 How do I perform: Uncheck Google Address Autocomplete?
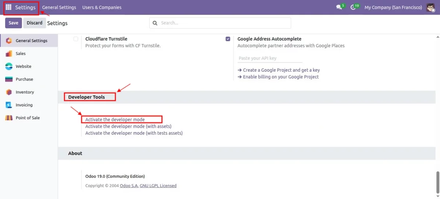click(228, 39)
